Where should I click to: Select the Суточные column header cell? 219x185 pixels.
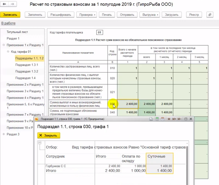[159, 156]
